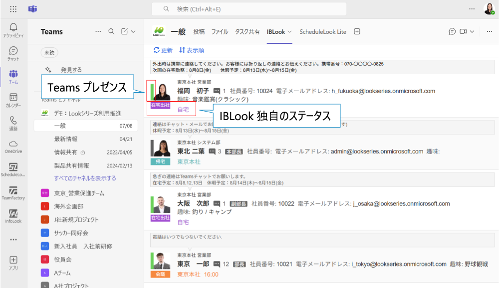
Task: Open Chat (チャット) in sidebar
Action: coord(13,54)
